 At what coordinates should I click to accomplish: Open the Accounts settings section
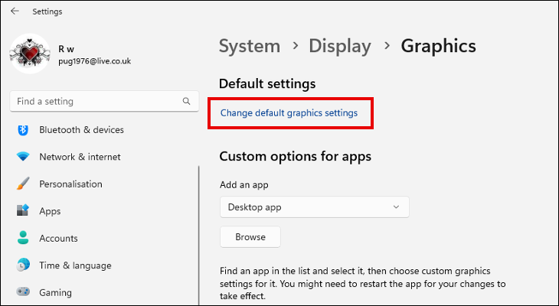point(58,238)
